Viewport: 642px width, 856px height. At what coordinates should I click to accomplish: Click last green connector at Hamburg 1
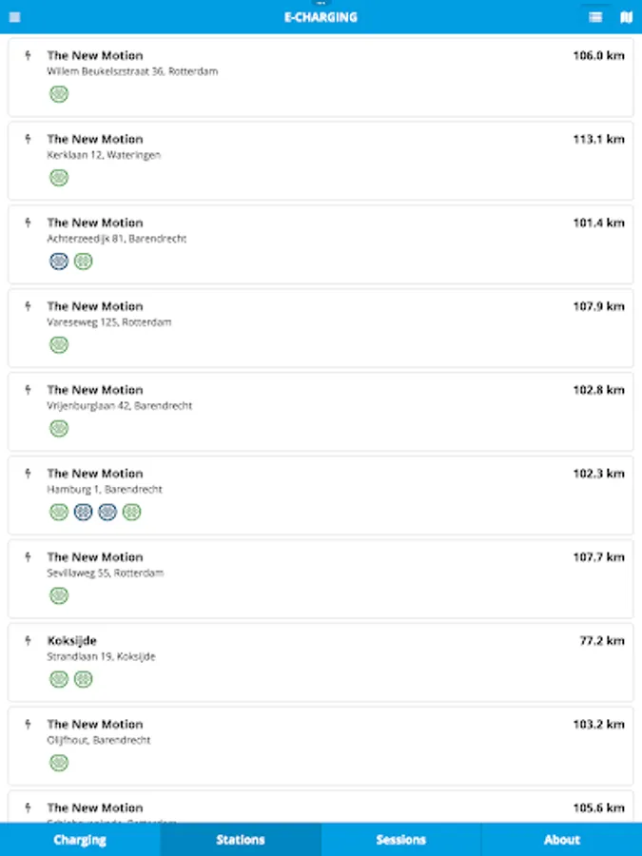click(x=131, y=512)
